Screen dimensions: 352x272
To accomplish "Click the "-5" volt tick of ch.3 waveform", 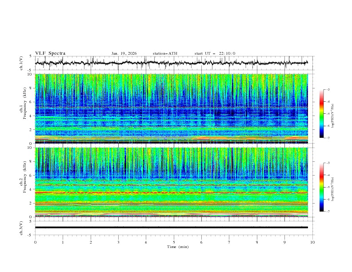I will pyautogui.click(x=30, y=235).
